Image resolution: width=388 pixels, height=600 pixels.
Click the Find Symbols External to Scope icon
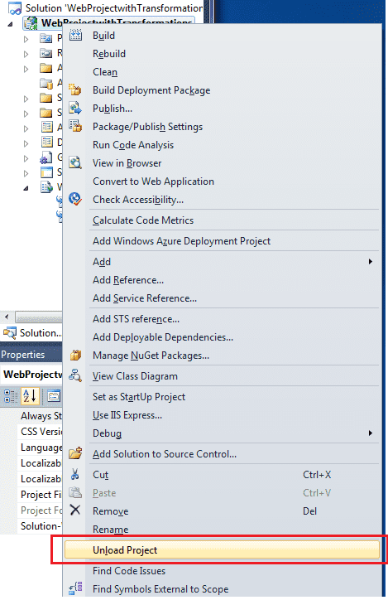75,588
